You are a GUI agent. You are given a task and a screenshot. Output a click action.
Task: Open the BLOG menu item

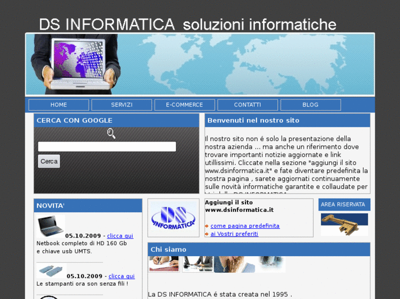pos(310,105)
